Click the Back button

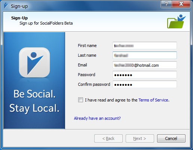[x=108, y=138]
